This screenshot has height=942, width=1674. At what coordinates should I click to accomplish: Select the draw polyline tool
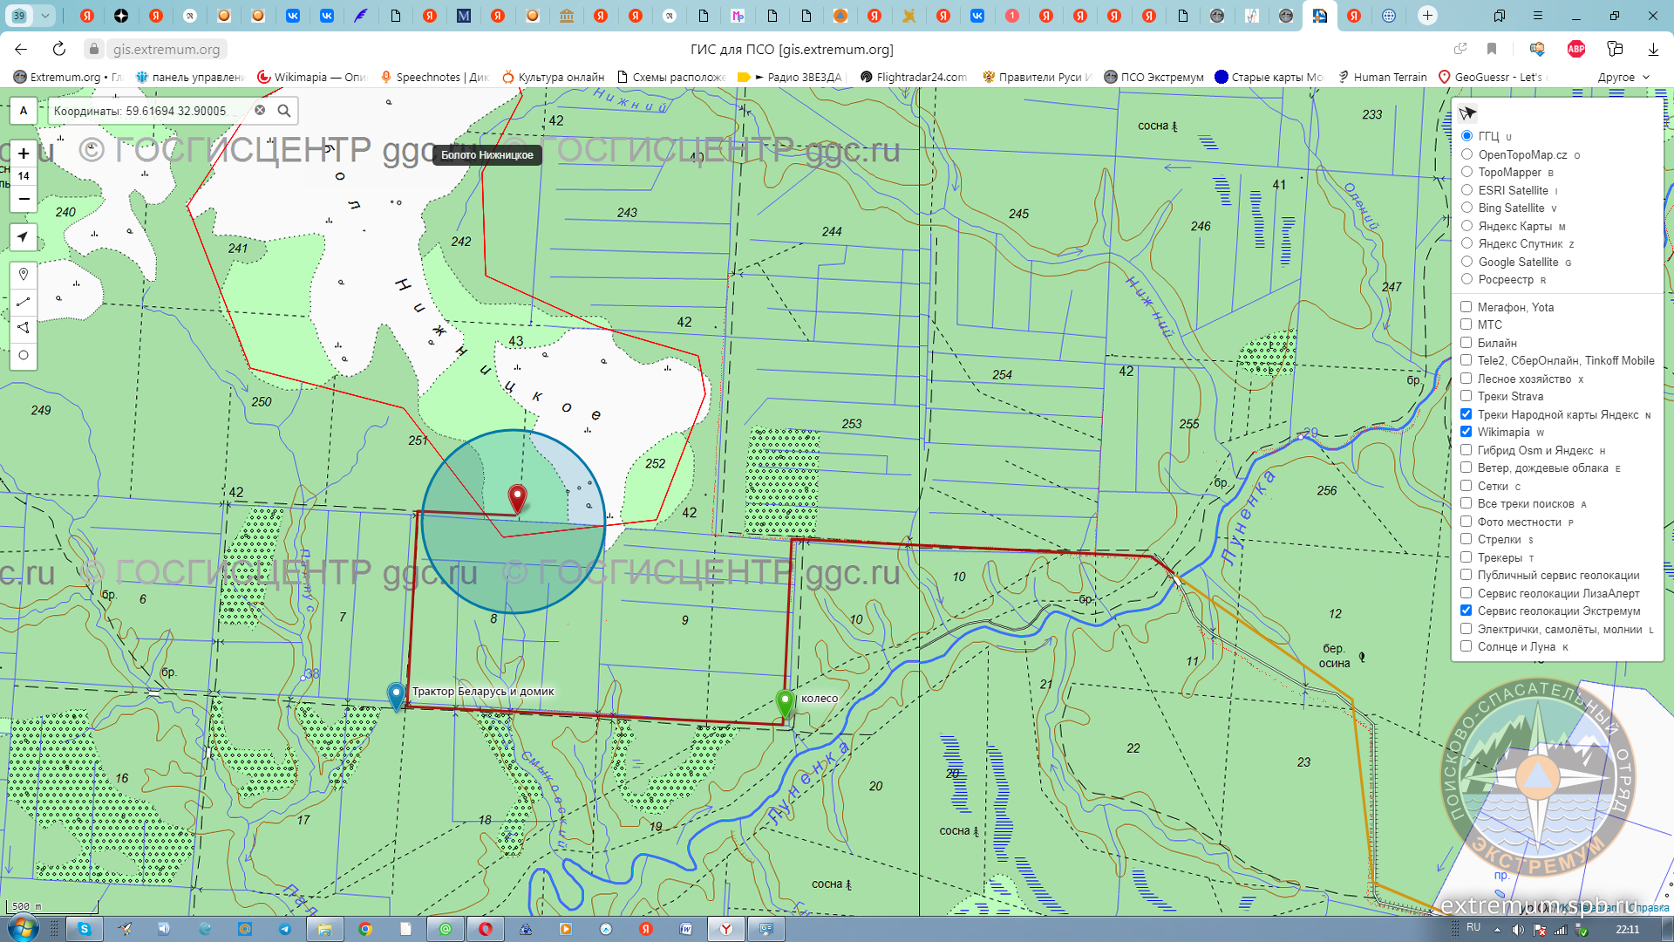24,301
